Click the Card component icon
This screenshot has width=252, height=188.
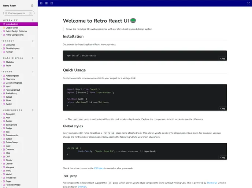point(4,146)
